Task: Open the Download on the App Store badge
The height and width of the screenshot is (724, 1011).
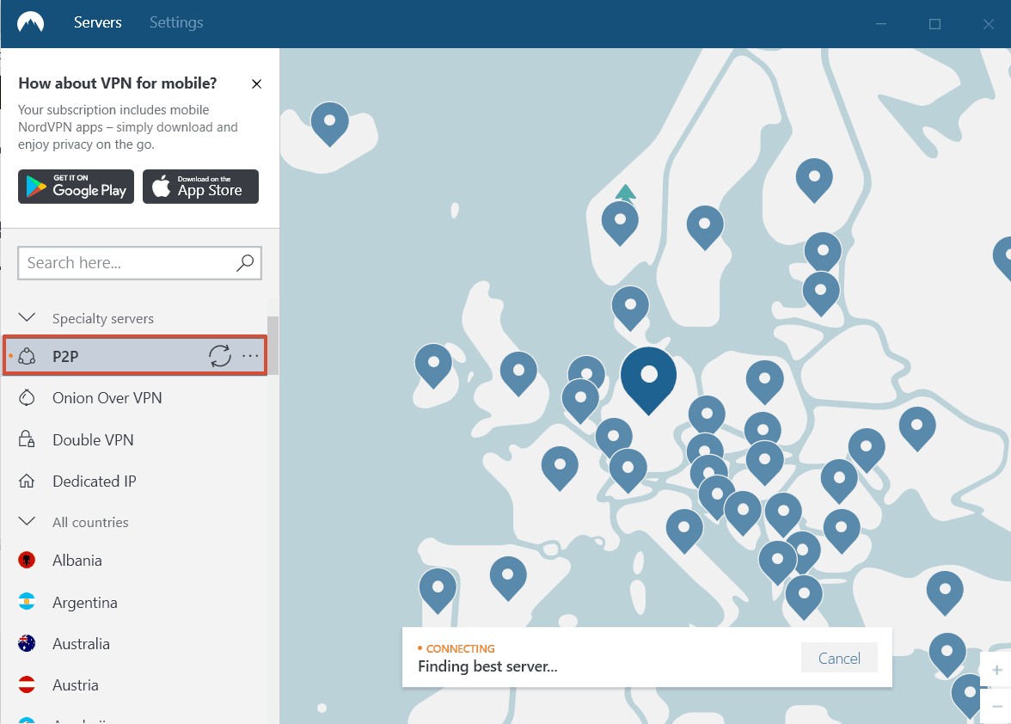Action: (200, 187)
